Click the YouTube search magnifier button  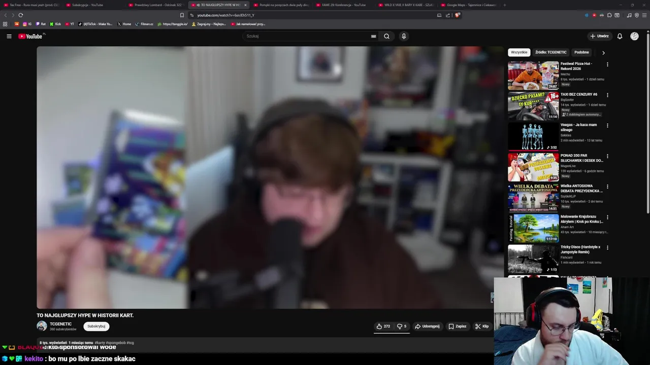[386, 36]
